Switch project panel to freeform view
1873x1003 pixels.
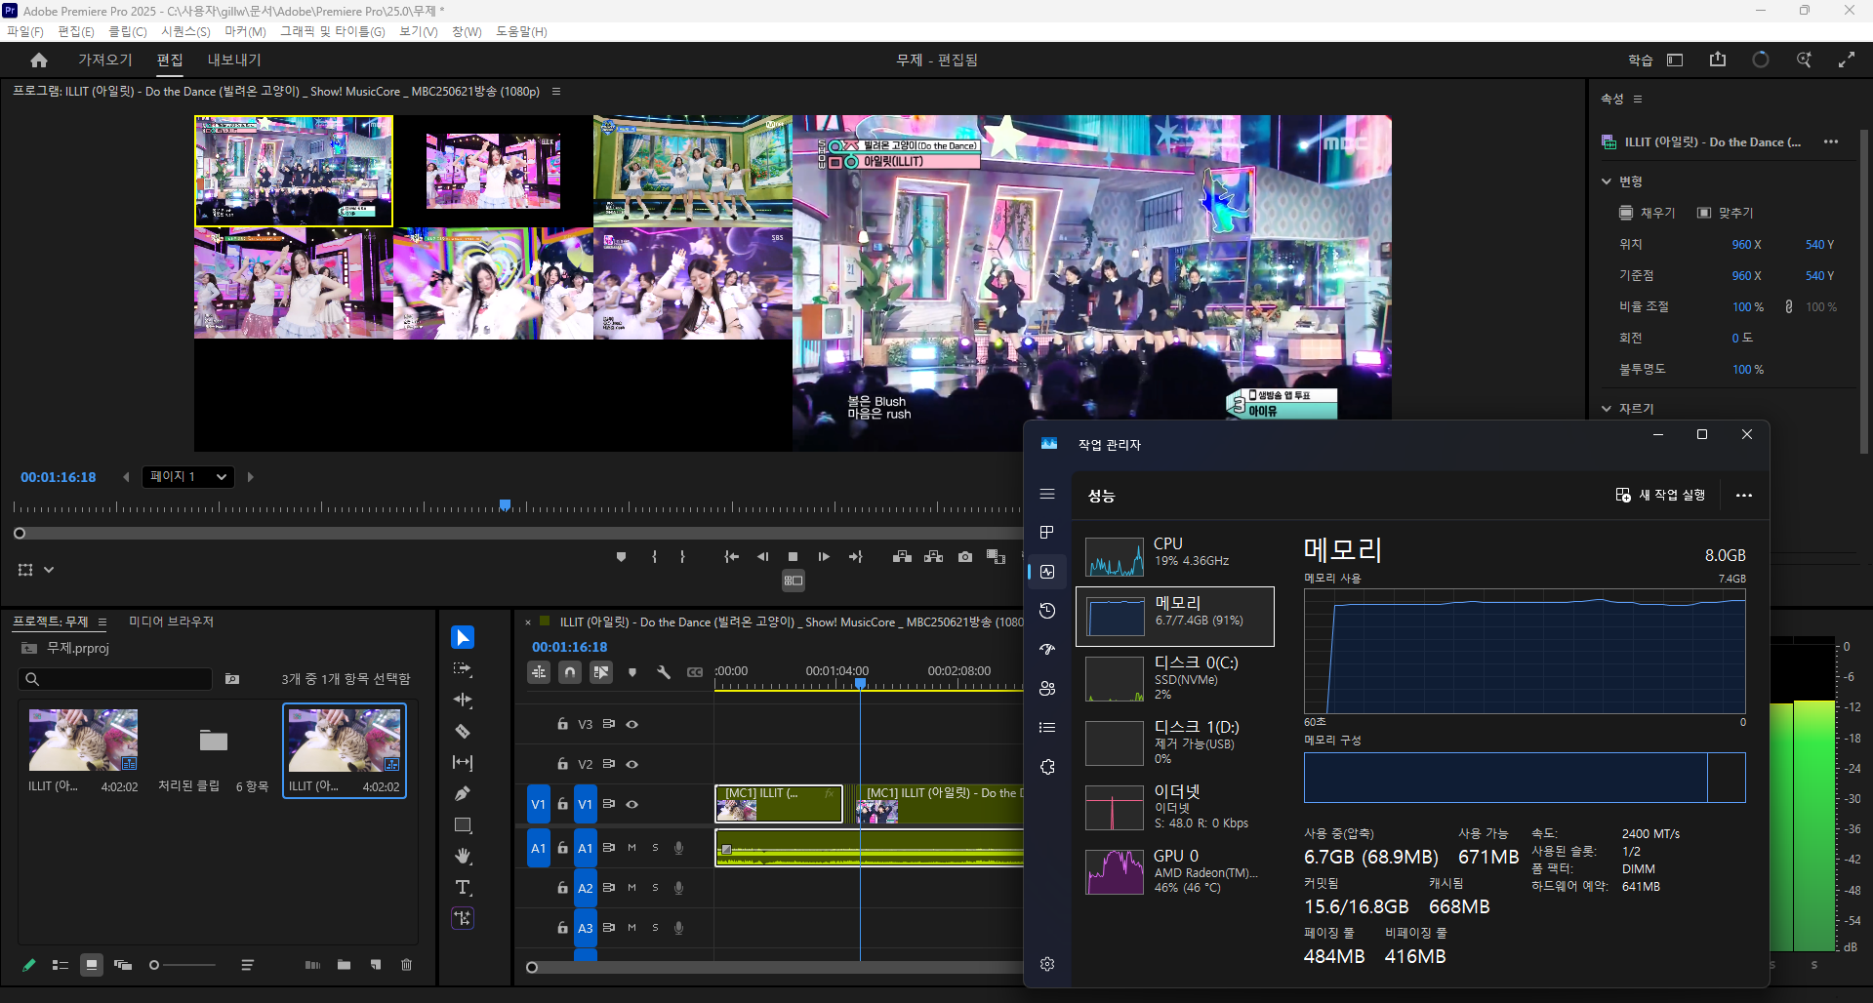123,965
